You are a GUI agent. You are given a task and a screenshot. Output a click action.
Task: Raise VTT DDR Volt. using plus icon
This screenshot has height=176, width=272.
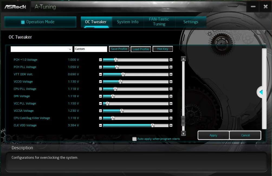[x=171, y=74]
